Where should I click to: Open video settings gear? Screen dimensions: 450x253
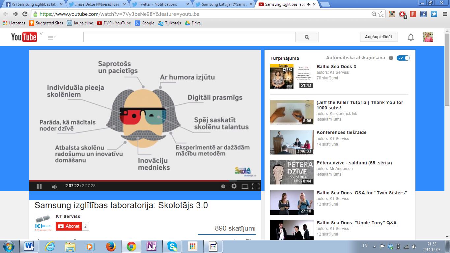(234, 186)
